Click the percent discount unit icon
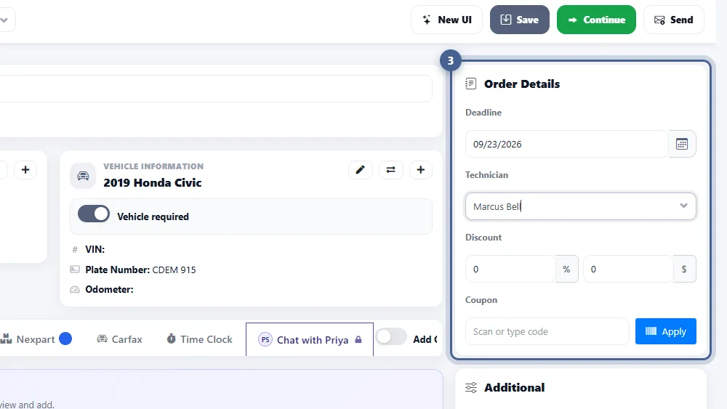The width and height of the screenshot is (727, 409). click(566, 269)
